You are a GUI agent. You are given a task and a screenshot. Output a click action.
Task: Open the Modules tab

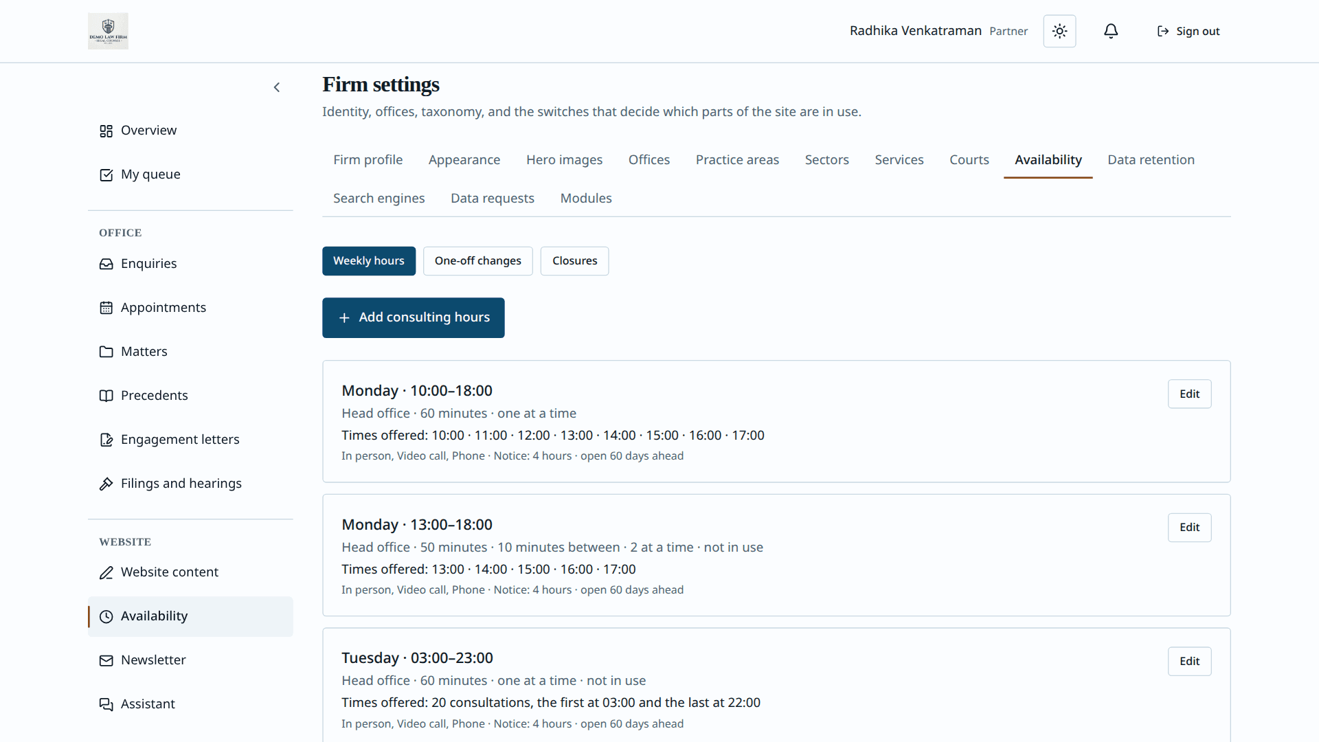(586, 198)
